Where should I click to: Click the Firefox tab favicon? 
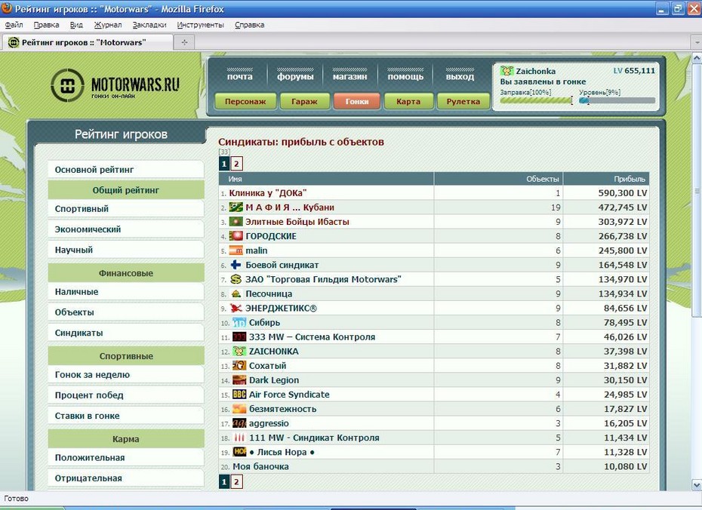[x=14, y=42]
